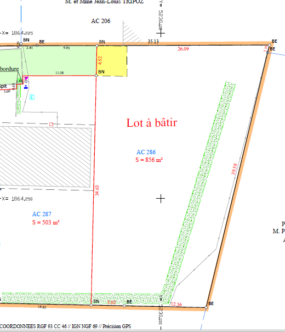
Task: Click the "BN" label beside the 4.52 dimension
Action: coord(101,72)
